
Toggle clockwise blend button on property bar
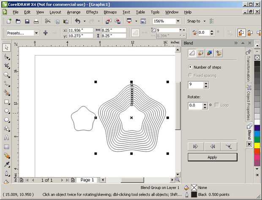[x=250, y=33]
